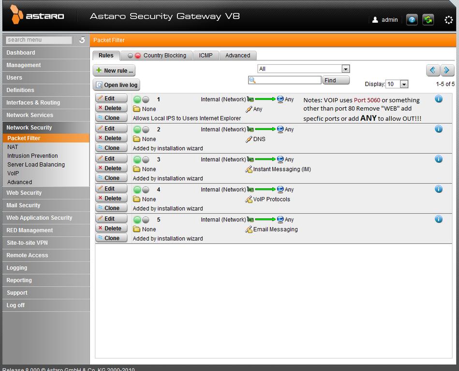Open NAT under Network Security
The width and height of the screenshot is (459, 371).
(13, 147)
